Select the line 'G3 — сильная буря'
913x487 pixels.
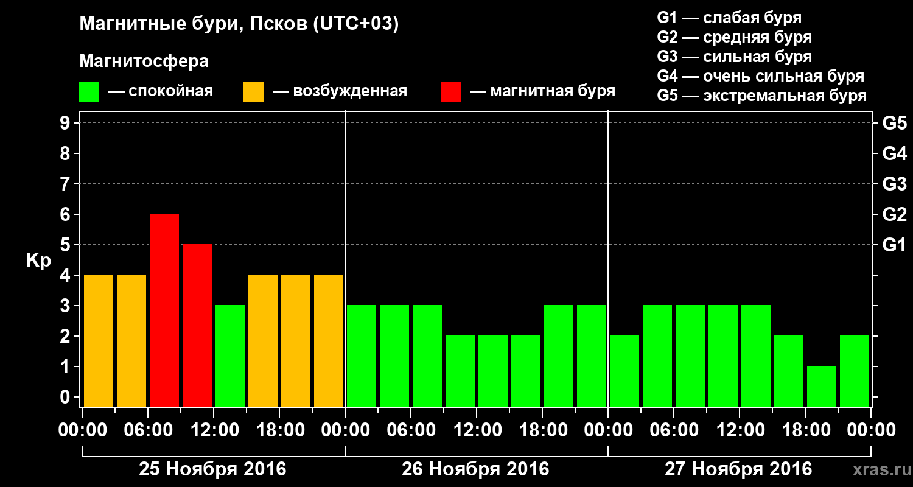click(735, 57)
